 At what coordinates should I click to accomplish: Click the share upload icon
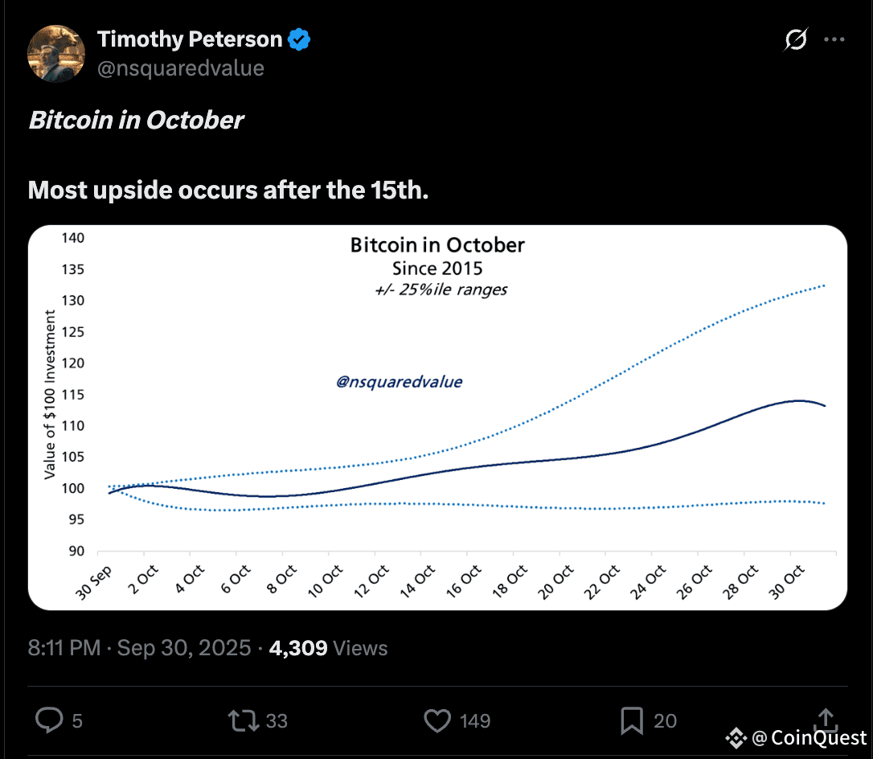click(826, 717)
